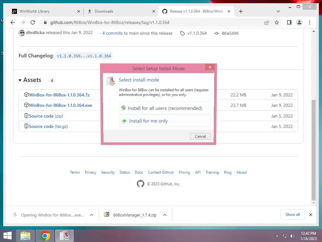The height and width of the screenshot is (242, 322).
Task: Open File Explorer from taskbar
Action: (x=25, y=236)
